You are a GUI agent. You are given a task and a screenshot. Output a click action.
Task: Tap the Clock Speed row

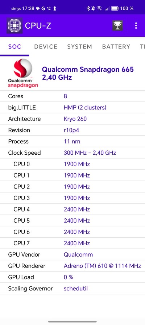pyautogui.click(x=72, y=153)
